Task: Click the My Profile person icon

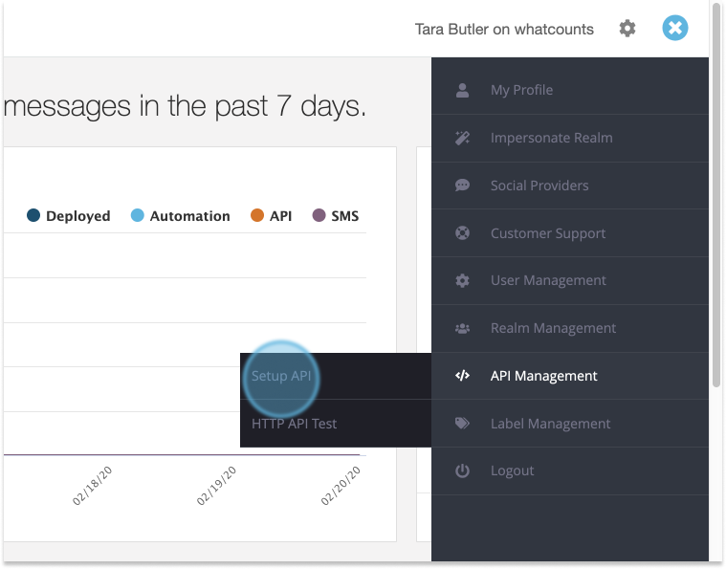Action: coord(463,90)
